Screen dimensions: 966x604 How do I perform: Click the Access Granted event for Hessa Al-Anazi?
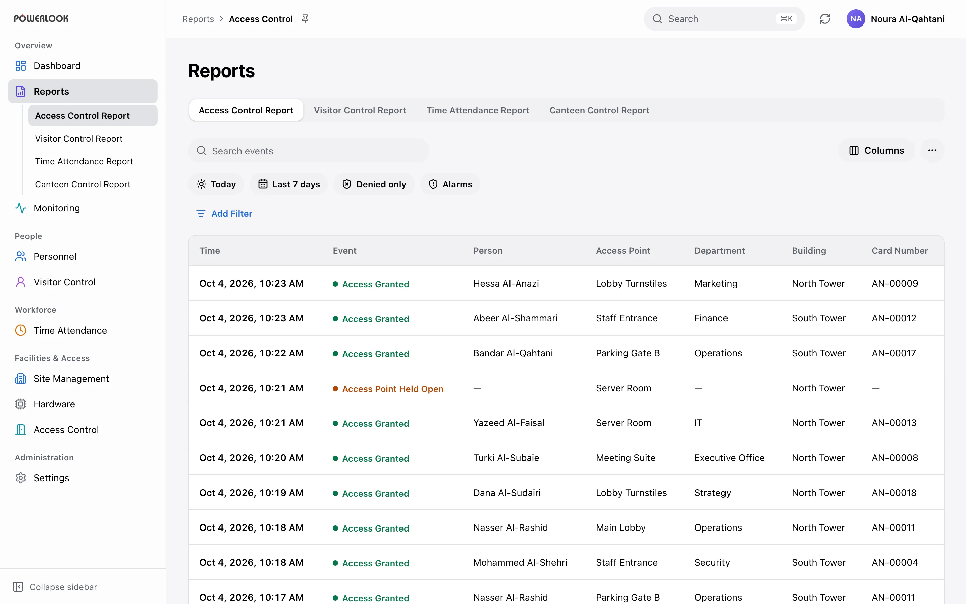tap(371, 284)
